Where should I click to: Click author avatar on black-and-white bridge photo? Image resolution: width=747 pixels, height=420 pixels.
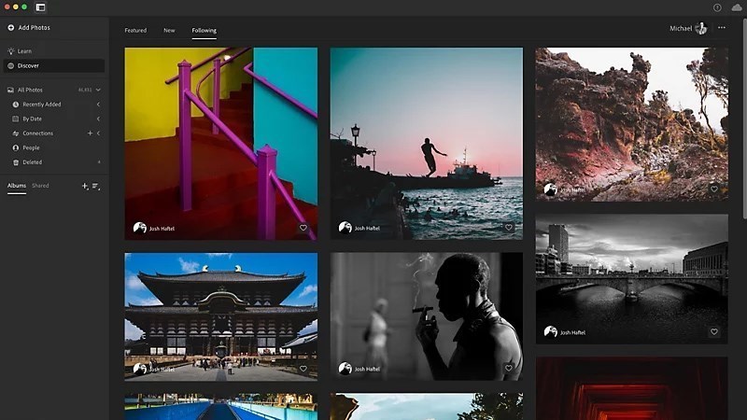click(550, 332)
